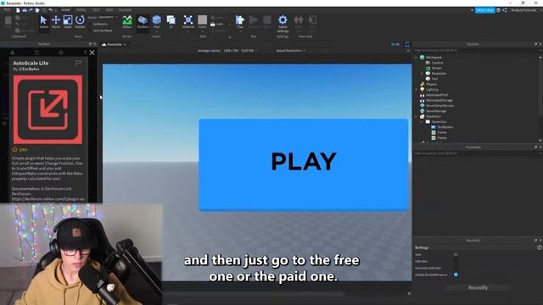The height and width of the screenshot is (305, 543).
Task: Collapse the StarterGui tree node
Action: pos(416,117)
